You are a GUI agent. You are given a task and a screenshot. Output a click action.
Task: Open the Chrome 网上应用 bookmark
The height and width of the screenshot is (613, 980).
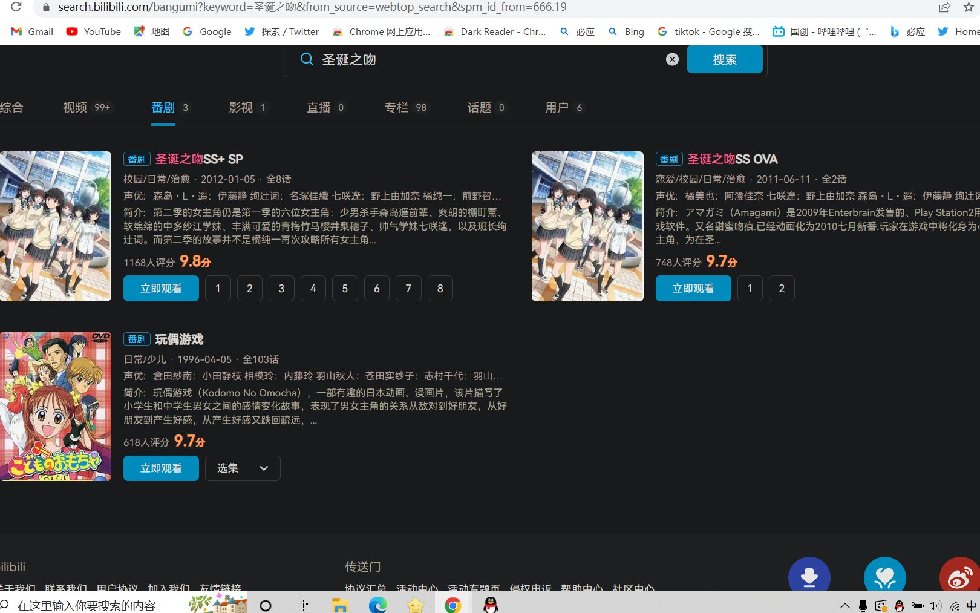click(381, 31)
